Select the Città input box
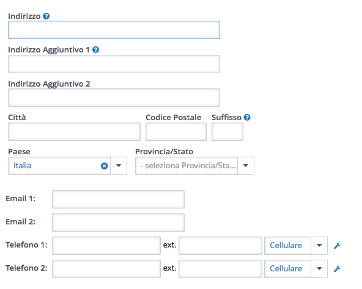The width and height of the screenshot is (362, 289). click(75, 132)
